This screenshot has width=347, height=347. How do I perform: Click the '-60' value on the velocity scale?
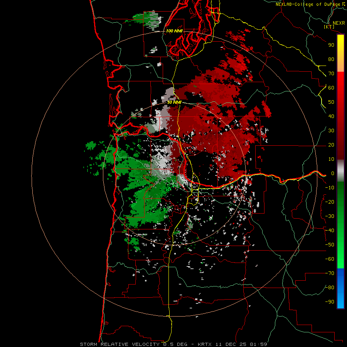330,259
